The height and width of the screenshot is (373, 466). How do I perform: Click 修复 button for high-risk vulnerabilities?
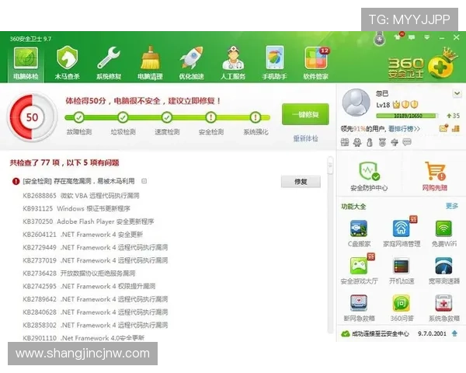(301, 181)
